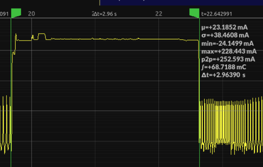Click the Δt=2.96 s label on time axis
The height and width of the screenshot is (167, 263).
[105, 14]
